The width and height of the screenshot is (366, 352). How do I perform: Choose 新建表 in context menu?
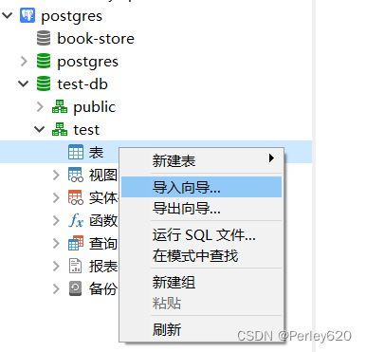point(201,160)
